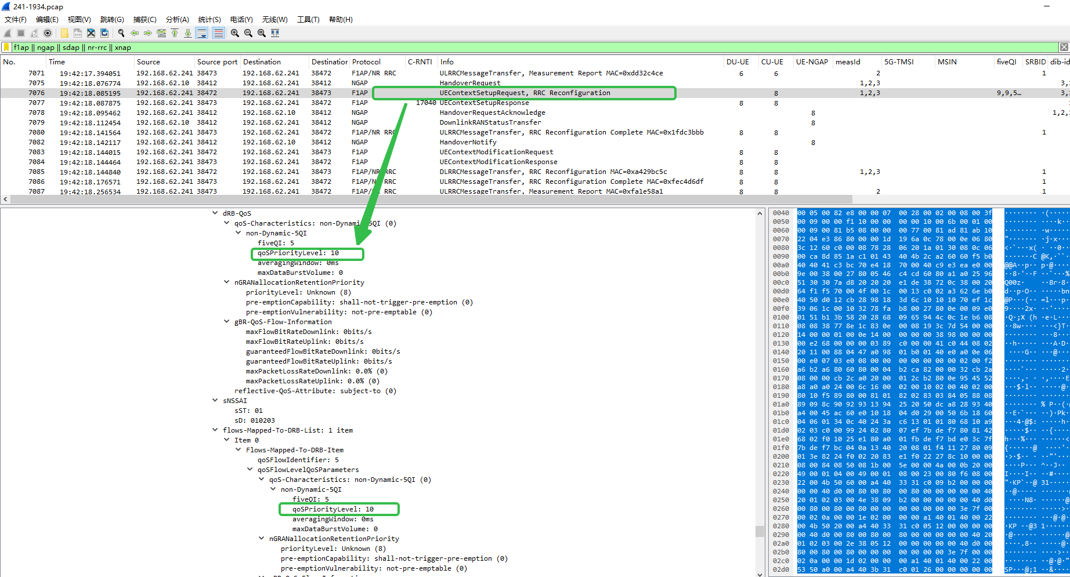Click the zoom in toolbar icon

235,33
